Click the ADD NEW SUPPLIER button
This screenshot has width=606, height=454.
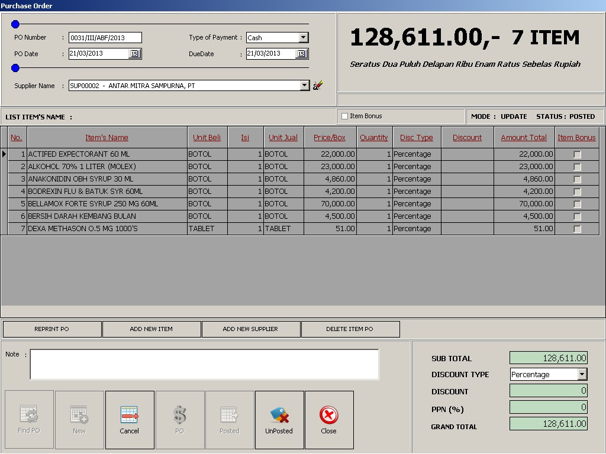[x=250, y=329]
